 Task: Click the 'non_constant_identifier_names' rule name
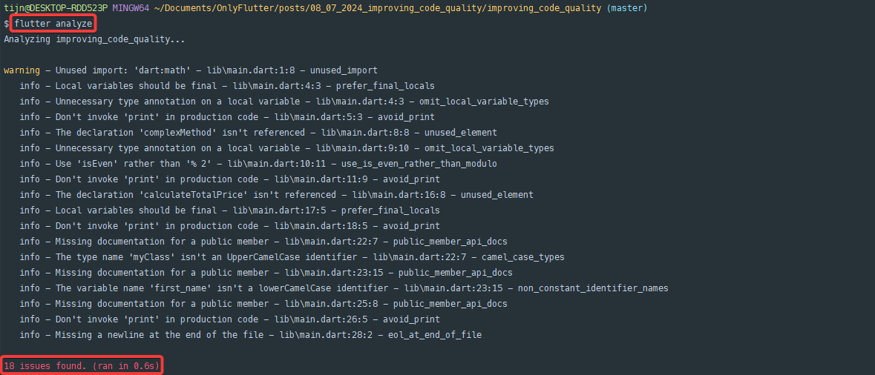point(593,288)
